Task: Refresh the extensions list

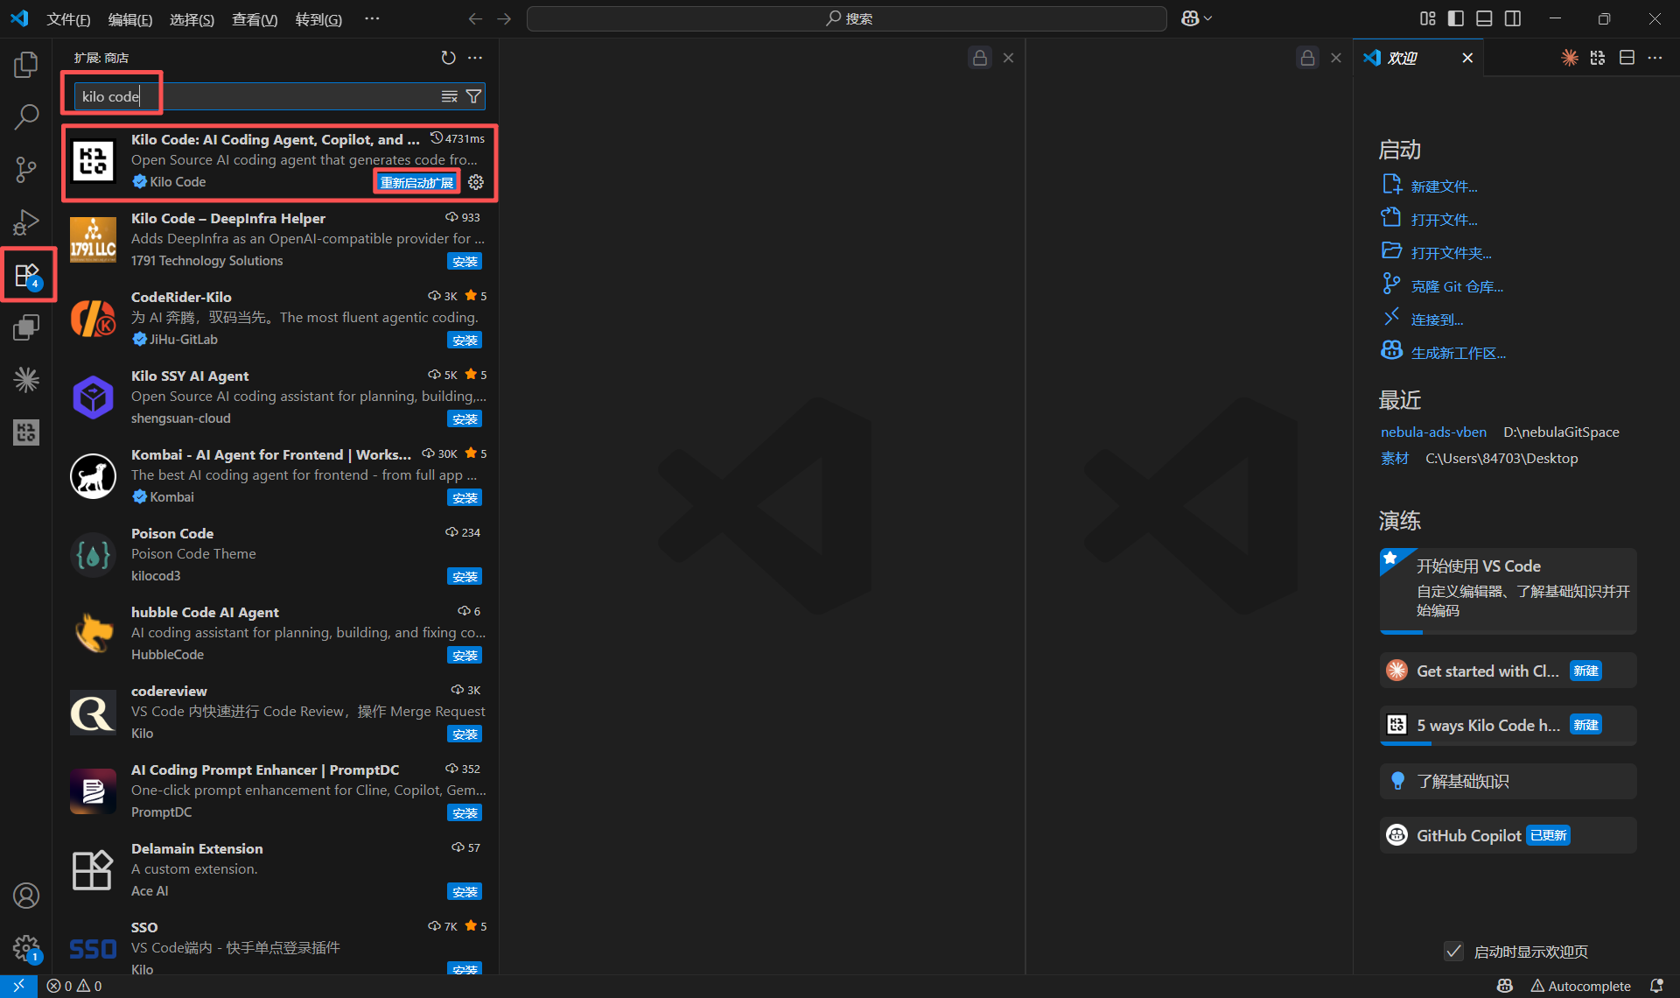Action: [448, 57]
